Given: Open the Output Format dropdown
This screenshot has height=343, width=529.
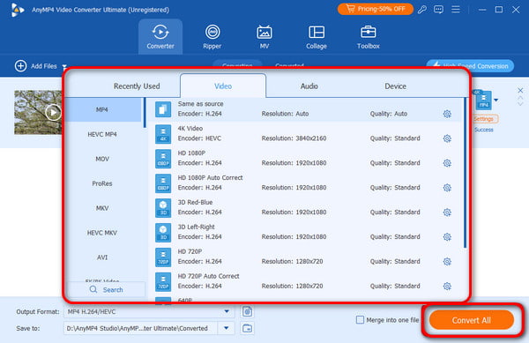Looking at the screenshot, I should (x=149, y=311).
